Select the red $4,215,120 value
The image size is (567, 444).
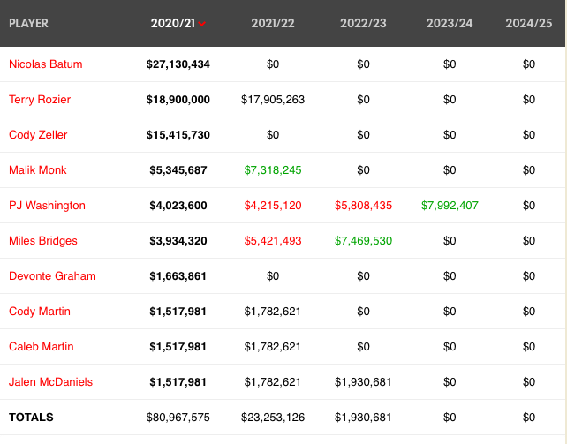click(x=273, y=206)
